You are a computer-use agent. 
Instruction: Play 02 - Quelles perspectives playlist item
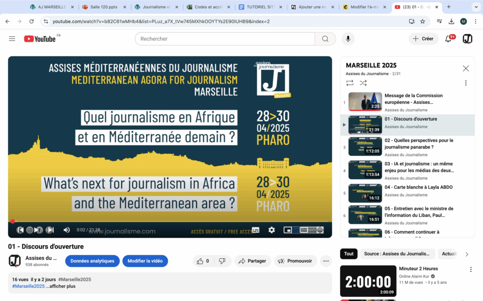click(407, 147)
